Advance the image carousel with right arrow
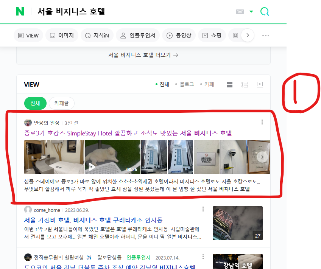 click(x=262, y=157)
